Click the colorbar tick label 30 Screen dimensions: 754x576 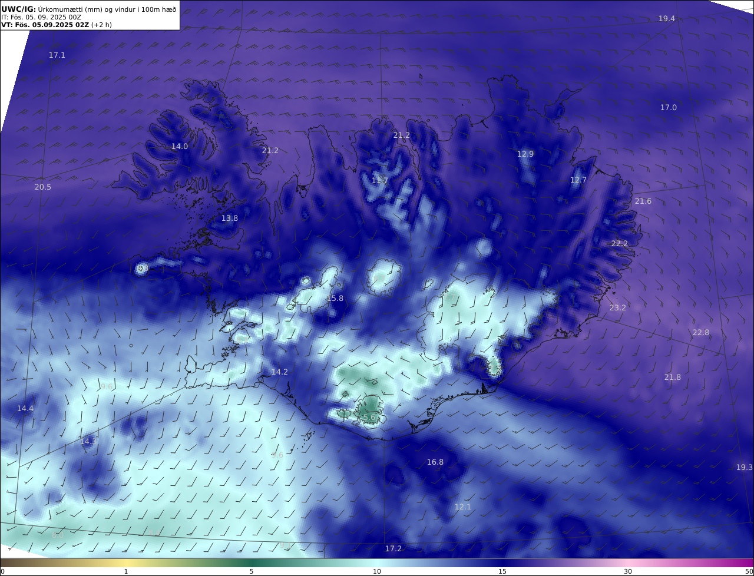(628, 571)
